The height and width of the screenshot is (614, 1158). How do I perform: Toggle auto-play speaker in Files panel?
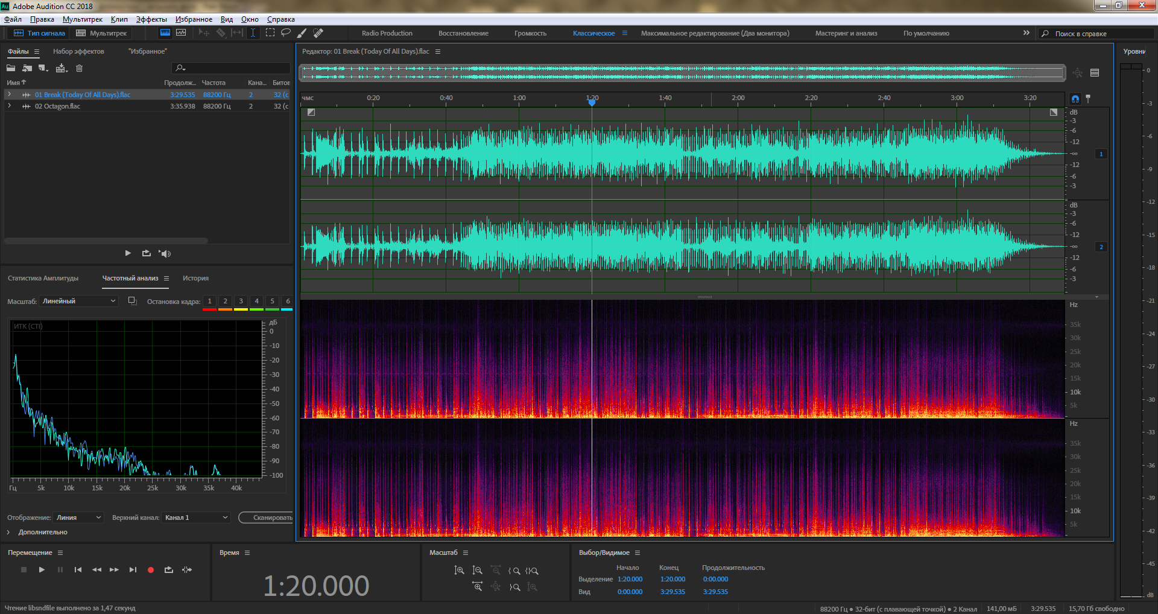[165, 253]
